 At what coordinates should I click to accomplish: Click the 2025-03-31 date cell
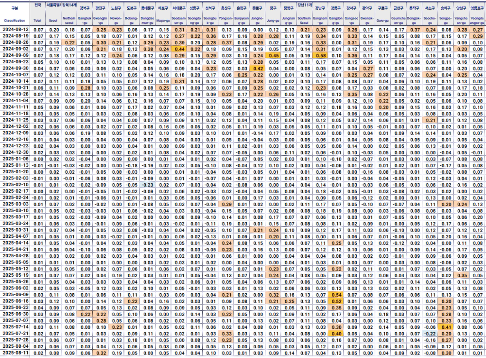click(15, 230)
